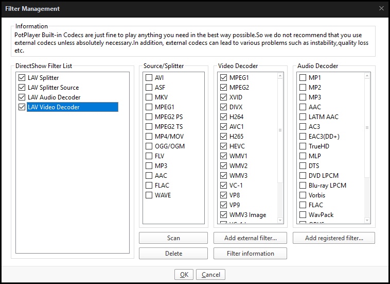Viewport: 390px width, 284px height.
Task: Check the Blu-ray LPCM audio decoder checkbox
Action: pyautogui.click(x=303, y=186)
